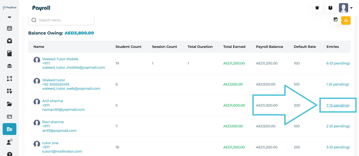Click the Search Here input field

pos(63,20)
